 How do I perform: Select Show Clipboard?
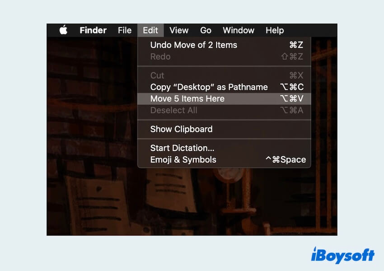coord(181,129)
